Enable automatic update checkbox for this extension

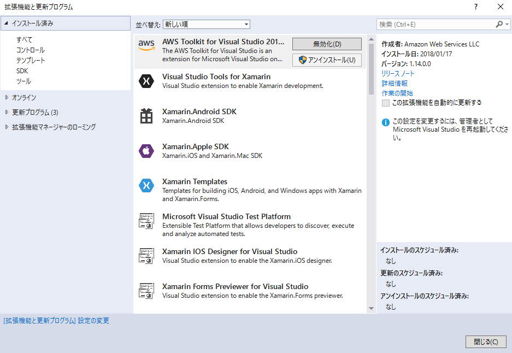tap(386, 103)
